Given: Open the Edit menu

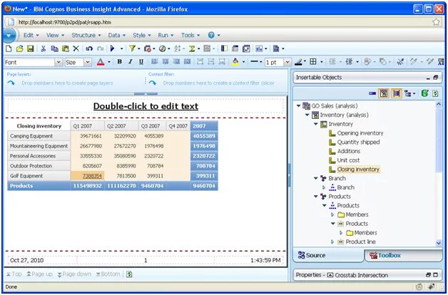Looking at the screenshot, I should pyautogui.click(x=31, y=35).
